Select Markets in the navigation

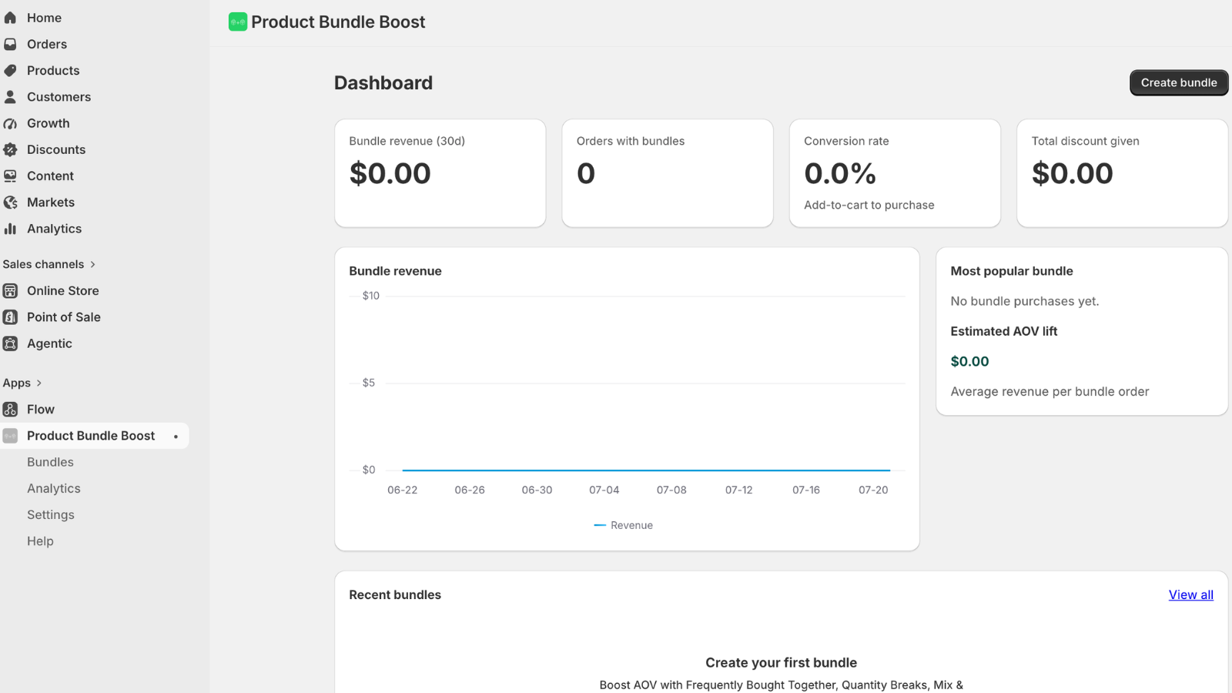click(x=51, y=203)
